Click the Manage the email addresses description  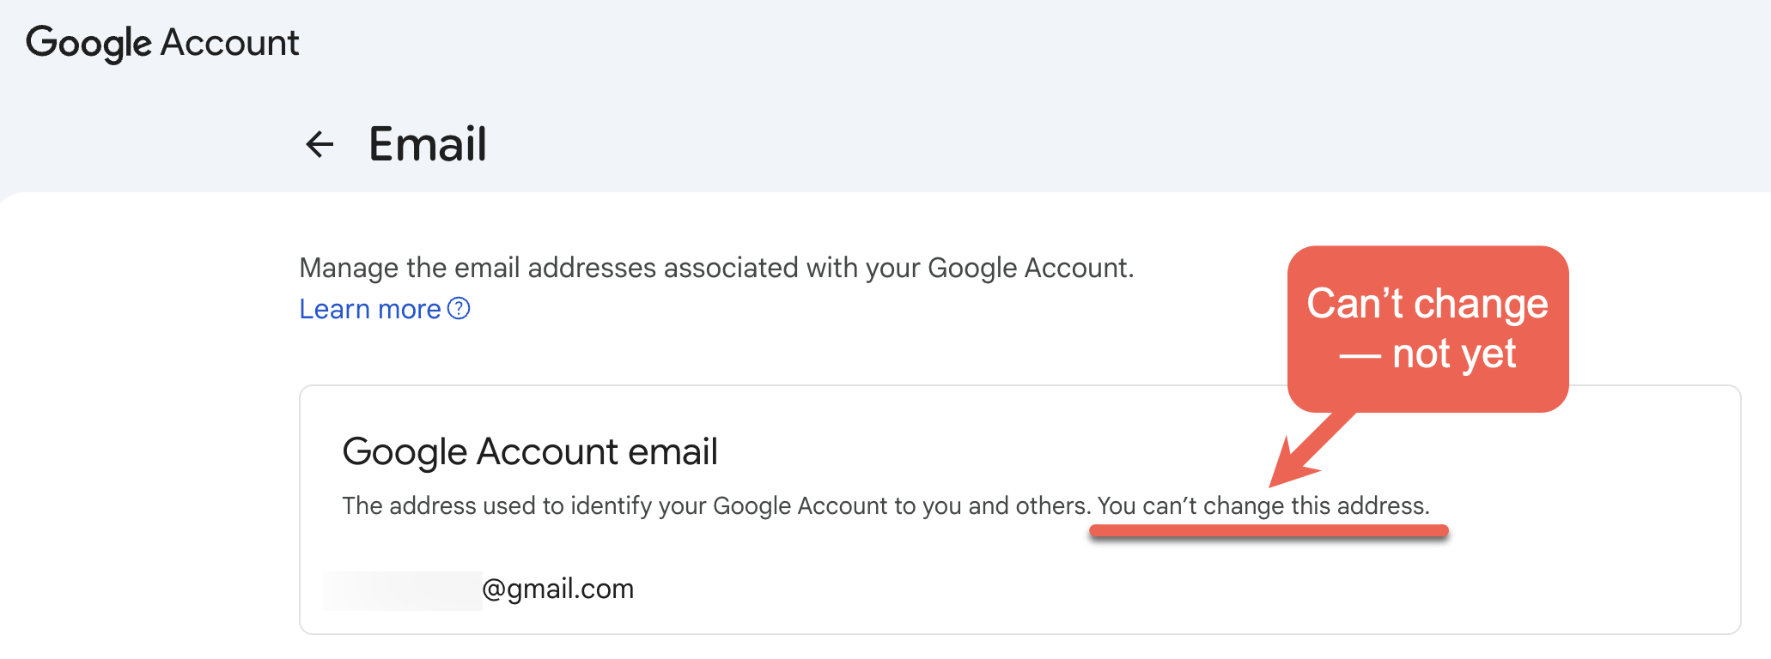[x=715, y=268]
